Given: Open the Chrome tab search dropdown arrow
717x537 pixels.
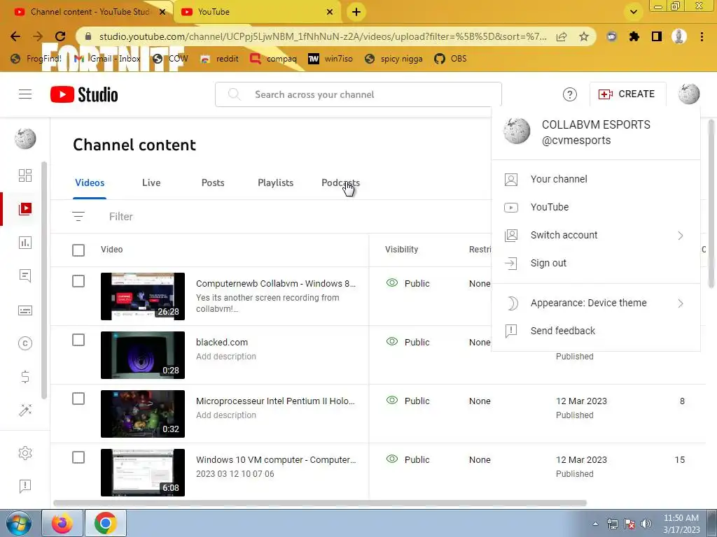Looking at the screenshot, I should coord(633,12).
